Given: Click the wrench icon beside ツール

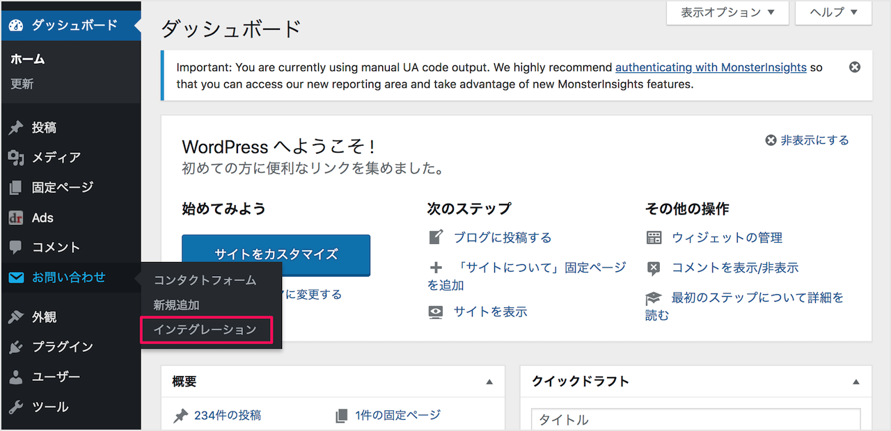Looking at the screenshot, I should (16, 407).
